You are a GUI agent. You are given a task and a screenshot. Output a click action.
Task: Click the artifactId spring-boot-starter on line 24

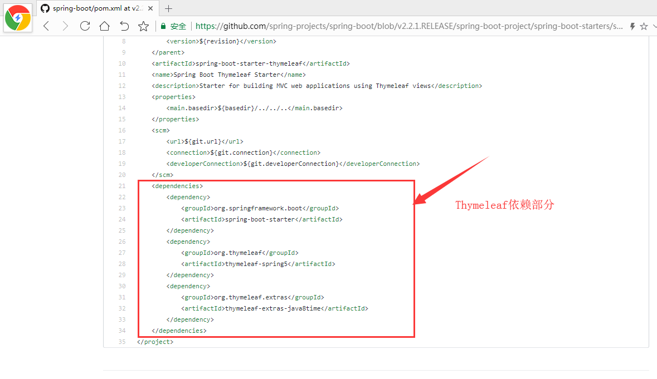(260, 219)
